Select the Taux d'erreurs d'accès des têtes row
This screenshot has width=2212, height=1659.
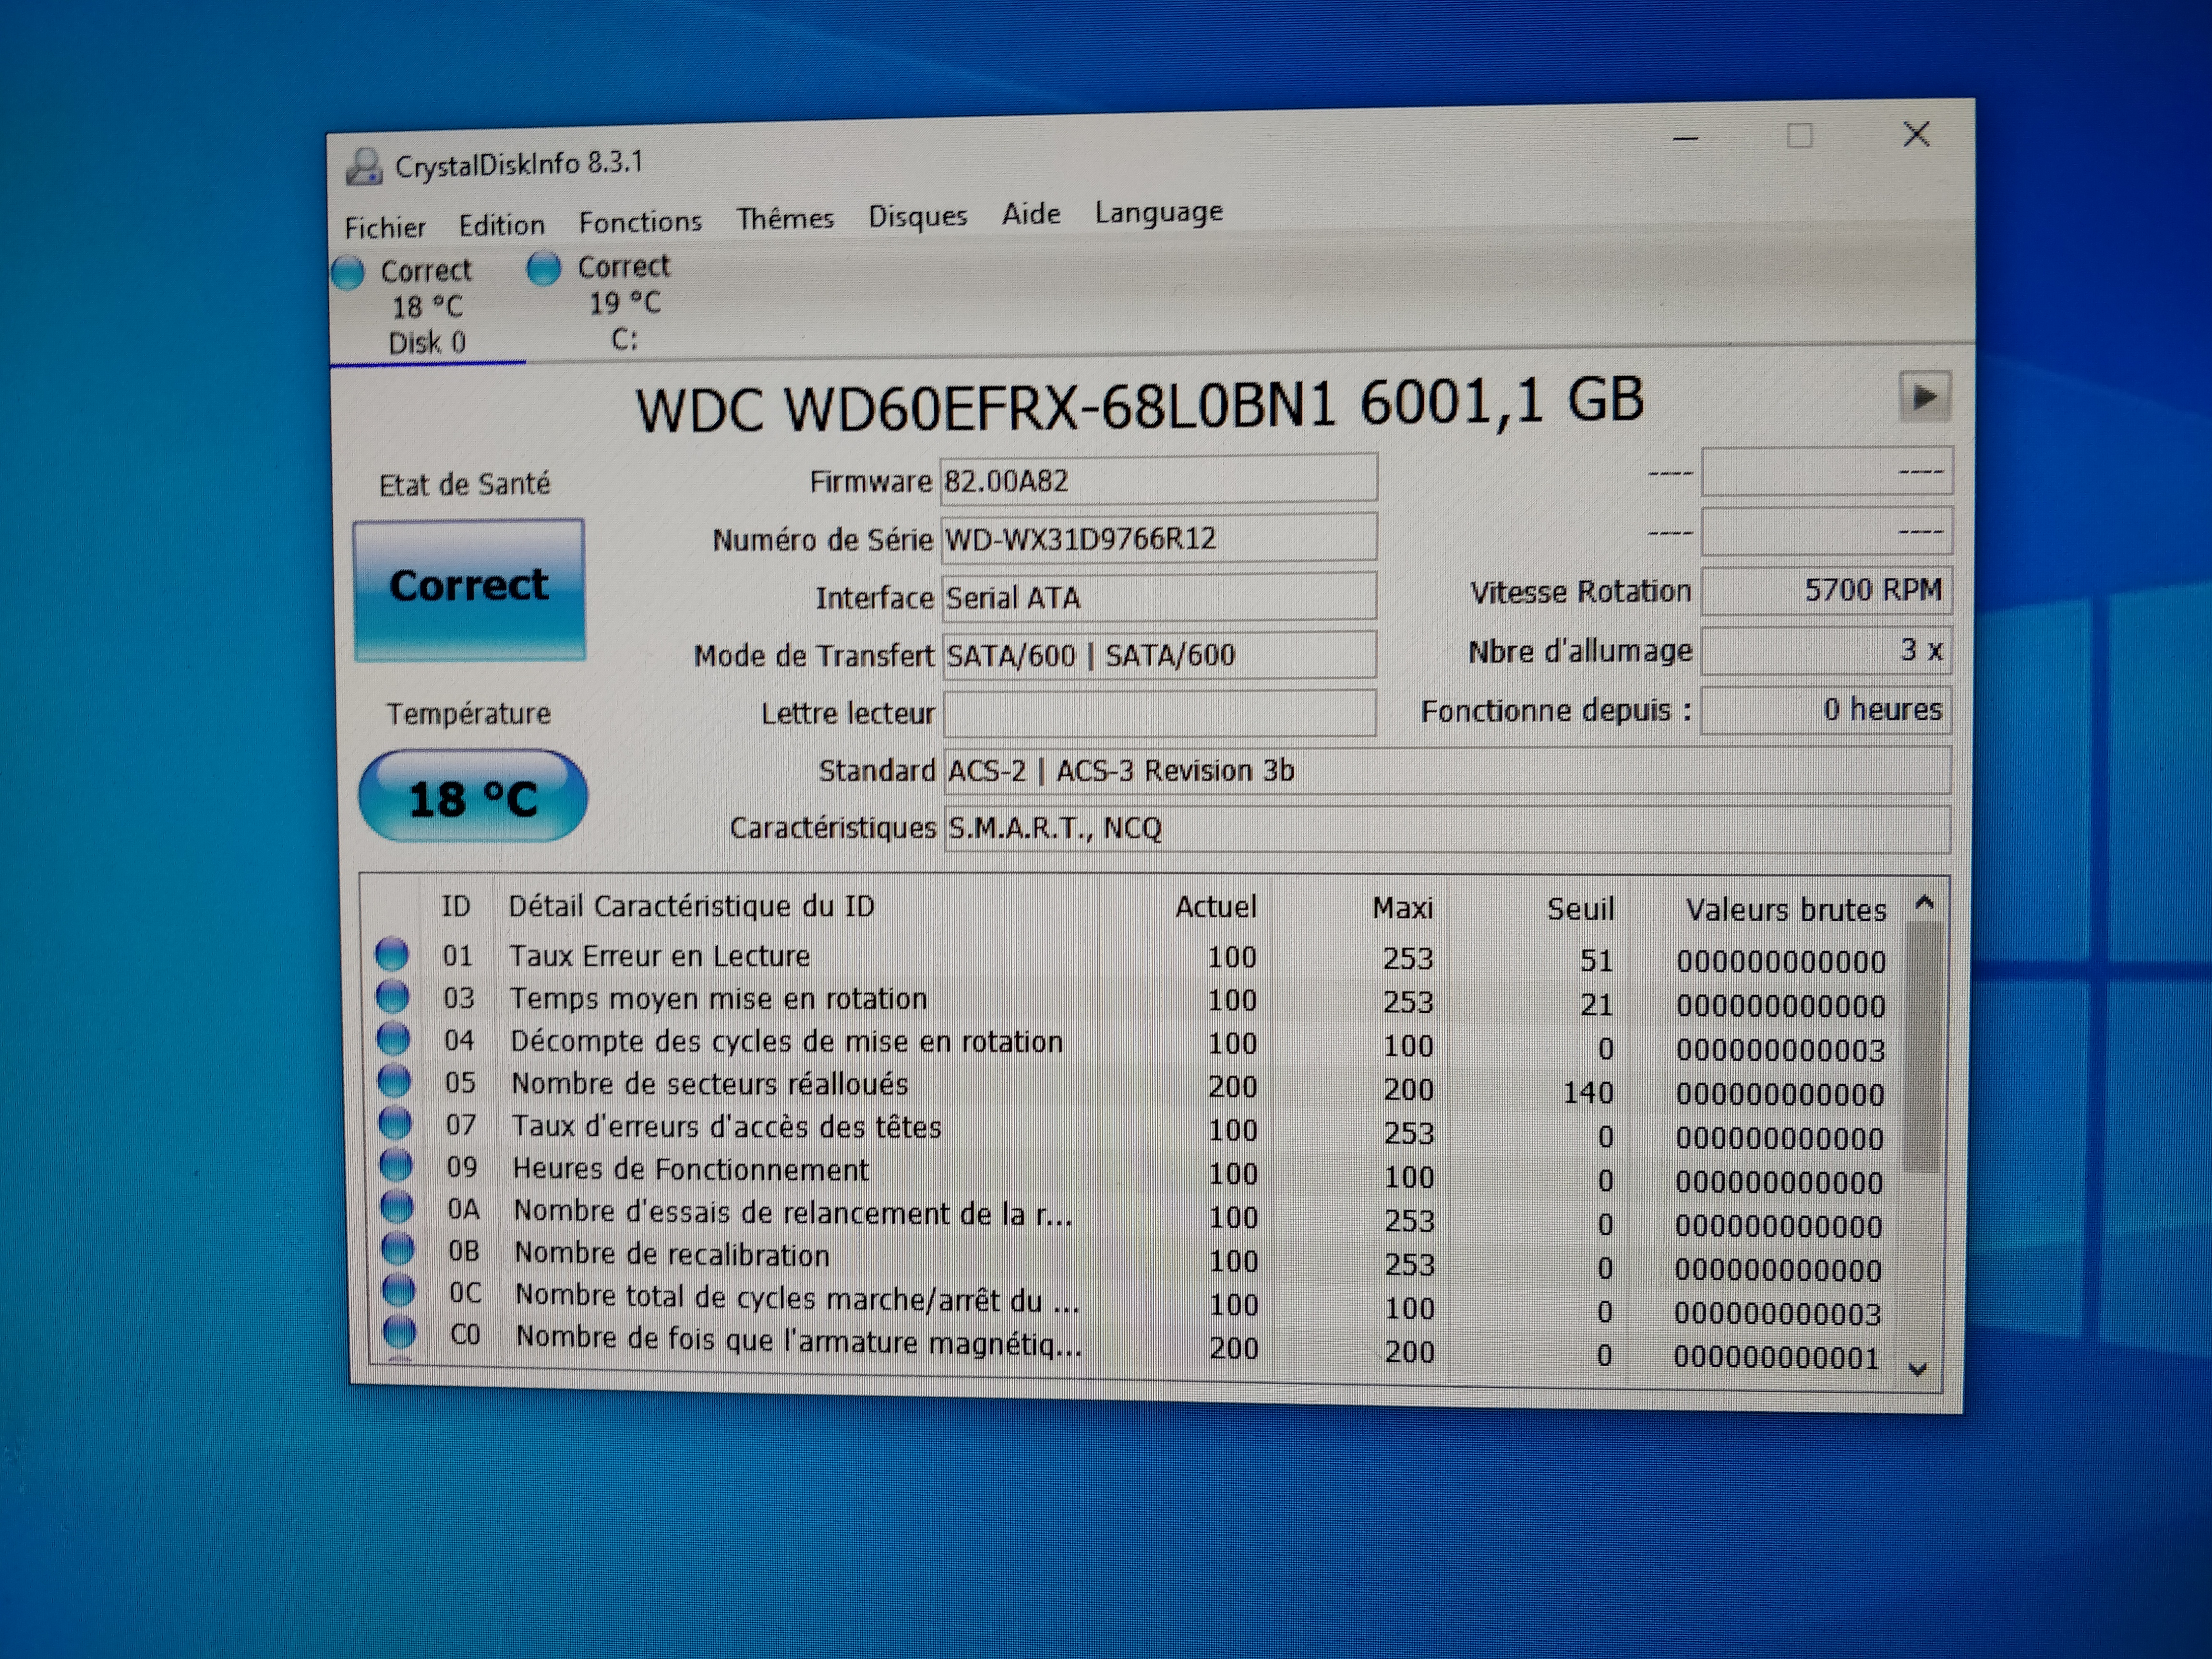pyautogui.click(x=727, y=1126)
